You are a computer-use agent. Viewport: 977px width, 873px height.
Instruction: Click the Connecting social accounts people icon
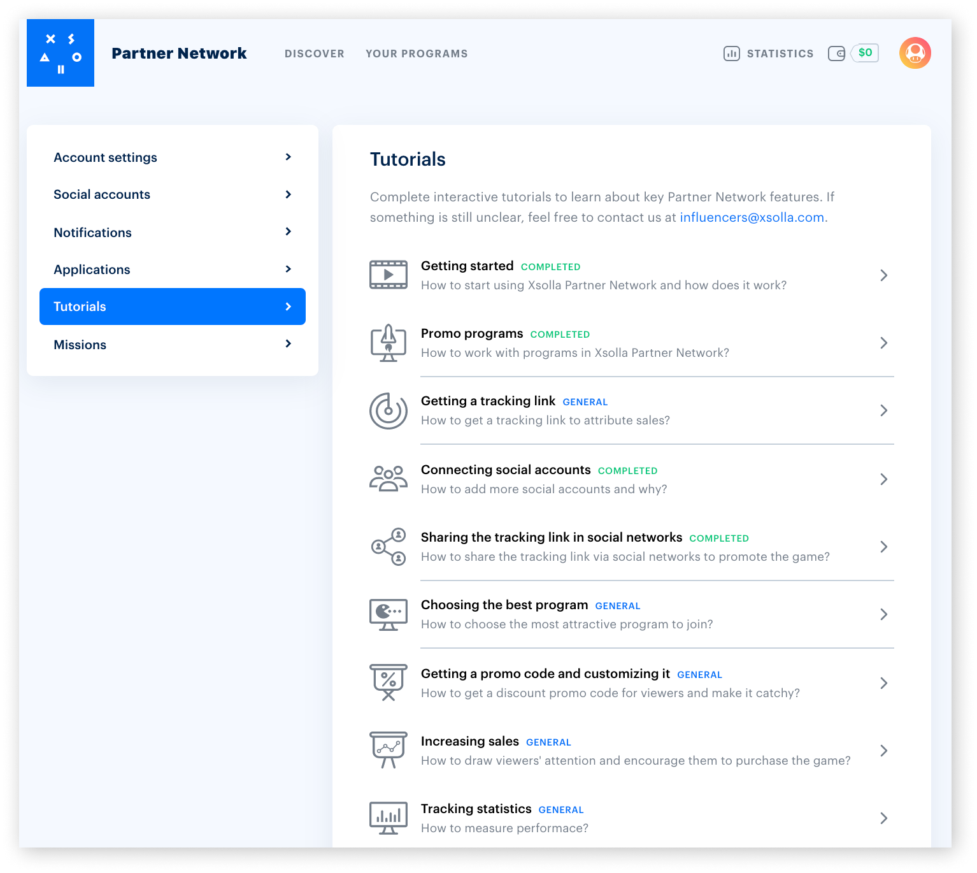(x=389, y=479)
